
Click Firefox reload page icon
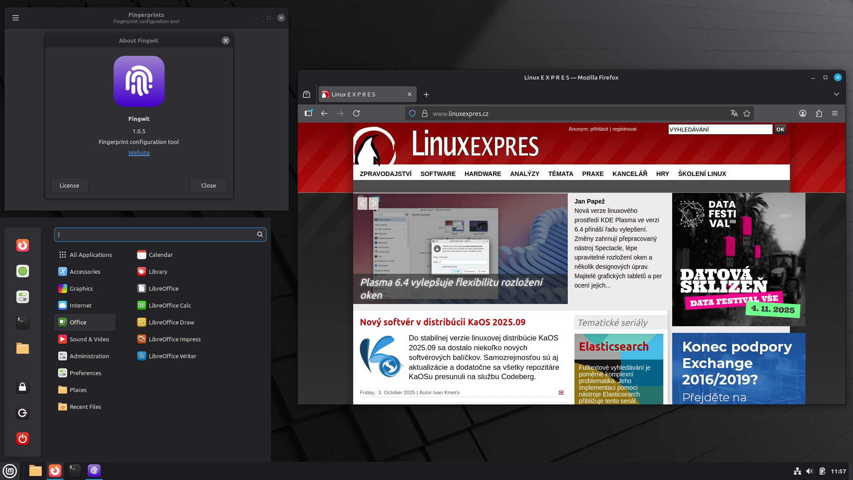(x=356, y=113)
